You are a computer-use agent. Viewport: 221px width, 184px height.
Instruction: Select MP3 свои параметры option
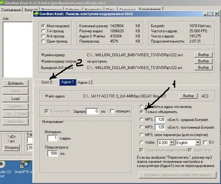(141, 135)
